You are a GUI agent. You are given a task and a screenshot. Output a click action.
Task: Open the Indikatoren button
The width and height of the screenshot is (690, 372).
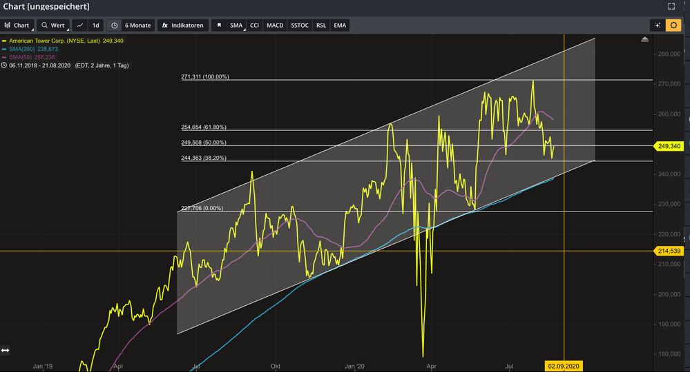coord(183,25)
